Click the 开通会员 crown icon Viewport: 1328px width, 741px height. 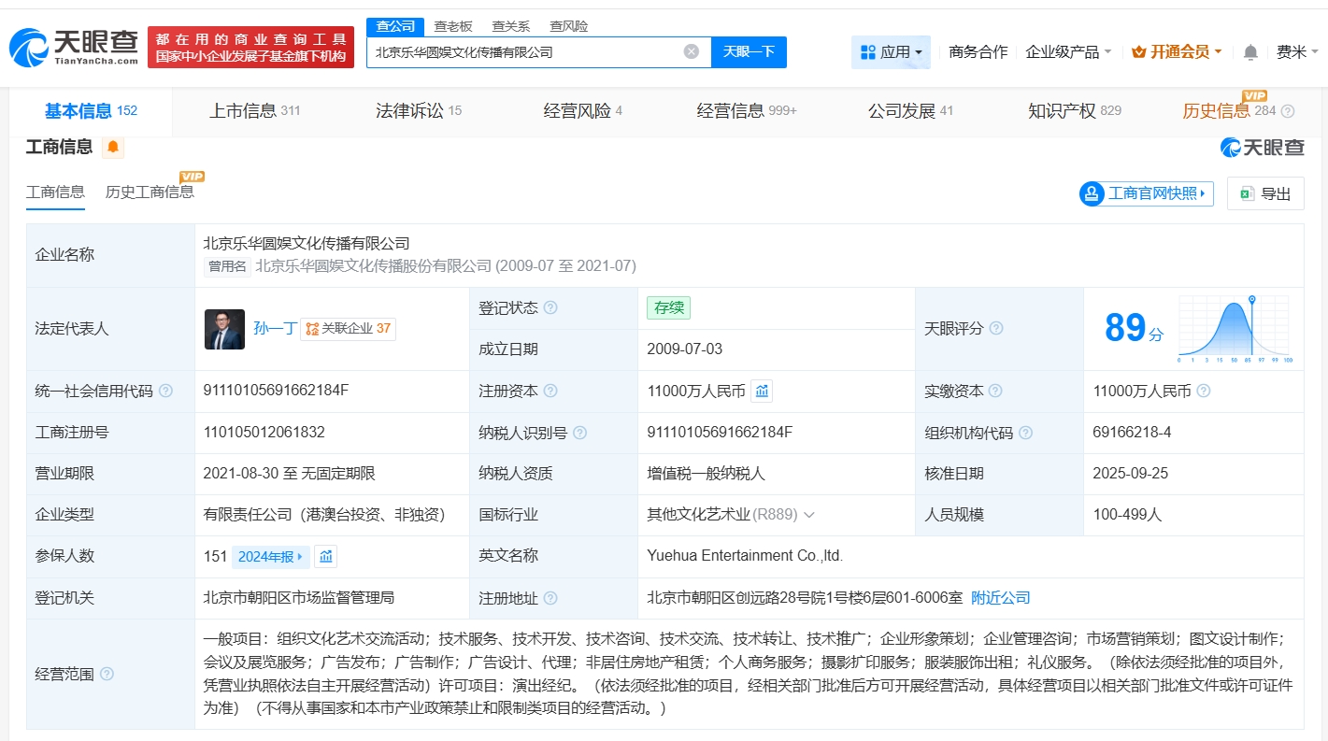pyautogui.click(x=1139, y=52)
